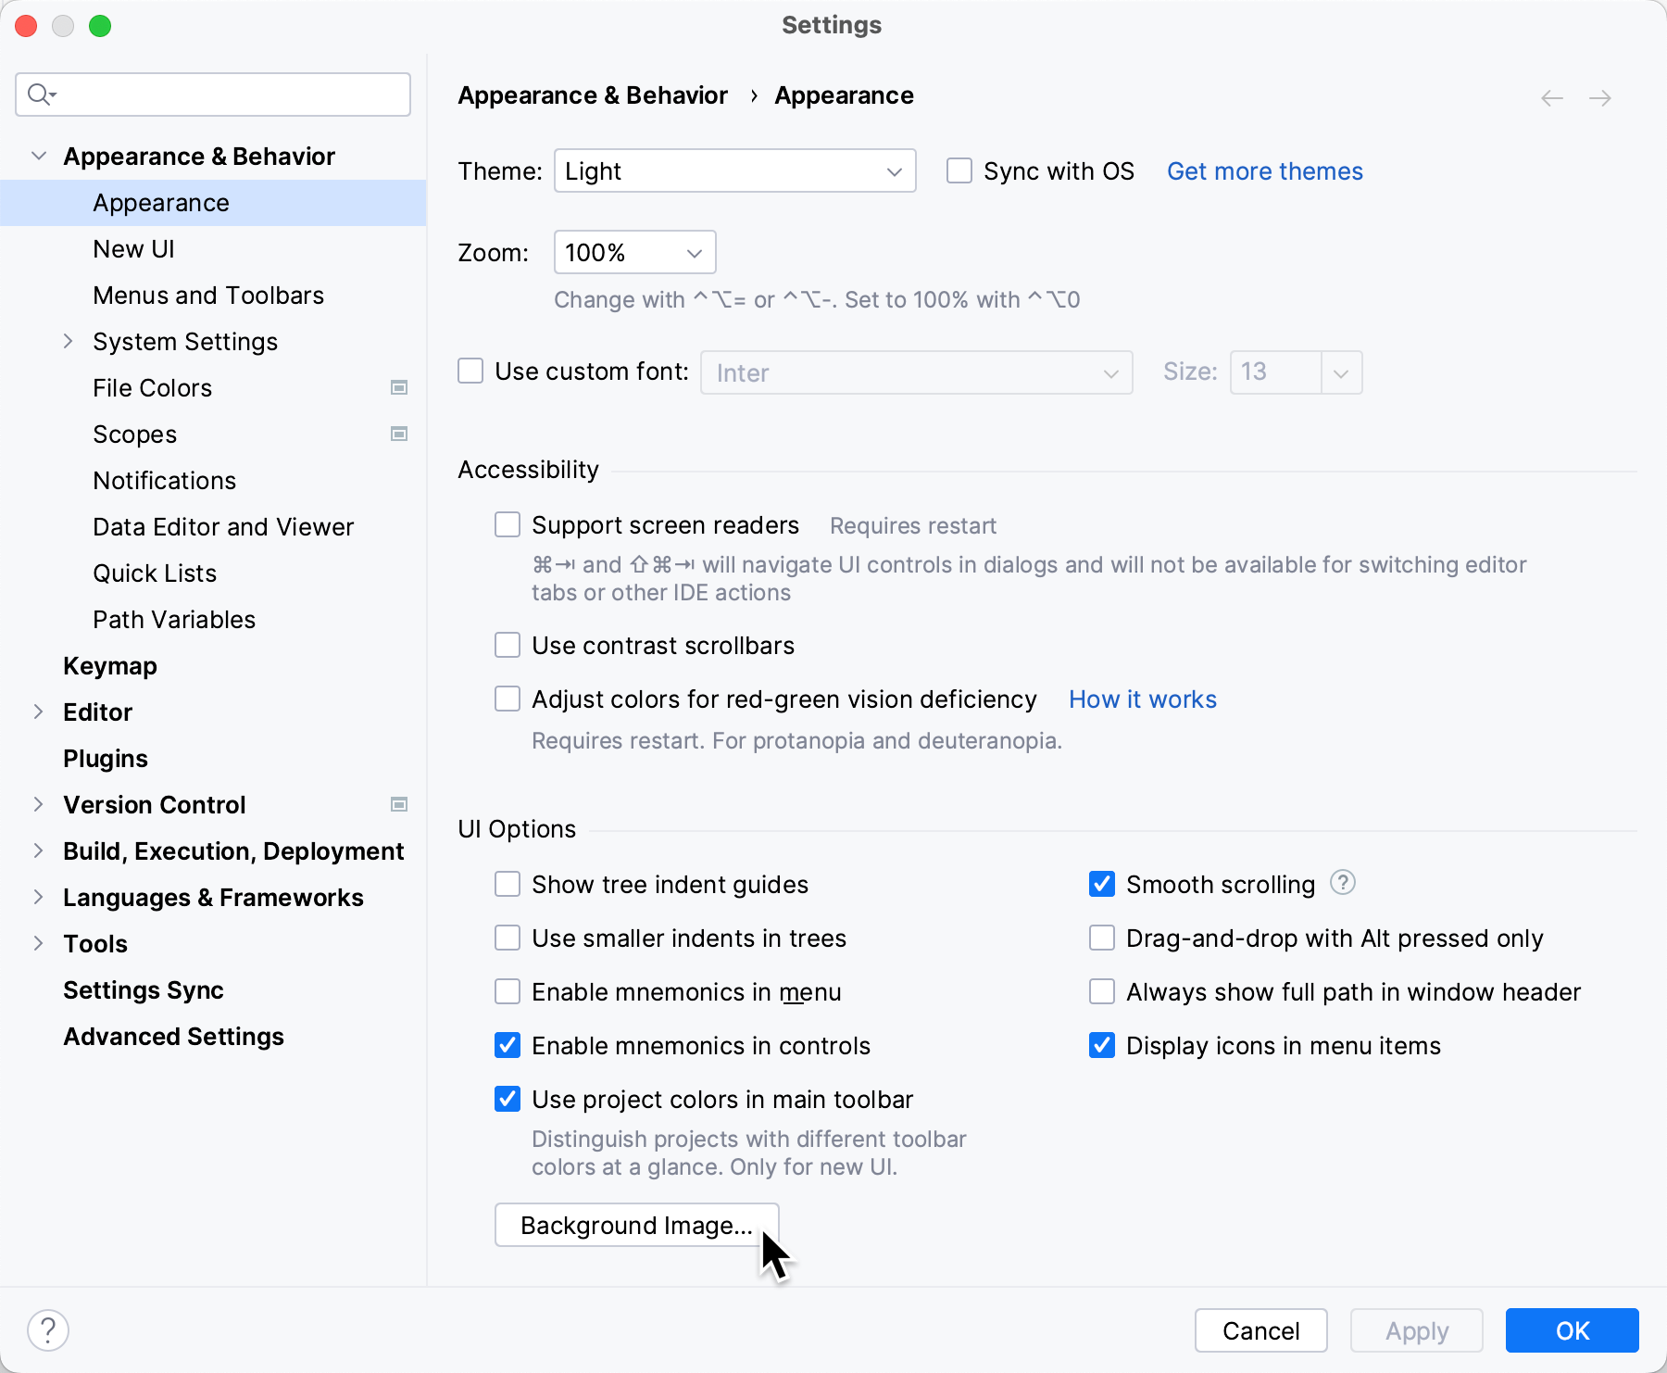This screenshot has height=1373, width=1667.
Task: Select New UI in the sidebar
Action: pyautogui.click(x=134, y=248)
